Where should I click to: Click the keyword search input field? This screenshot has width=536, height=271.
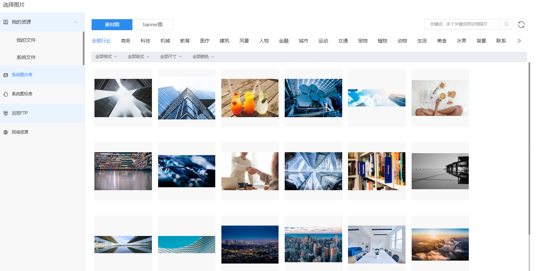(462, 24)
